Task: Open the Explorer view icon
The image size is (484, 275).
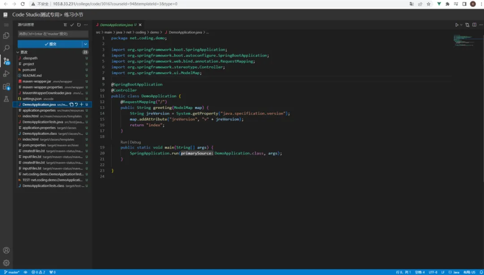Action: point(6,36)
